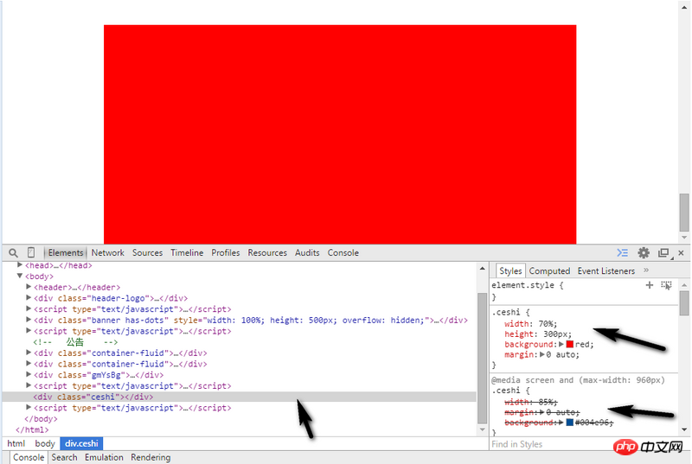Expand the margin 0 auto shorthand triangle
Viewport: 692px width, 464px height.
542,354
